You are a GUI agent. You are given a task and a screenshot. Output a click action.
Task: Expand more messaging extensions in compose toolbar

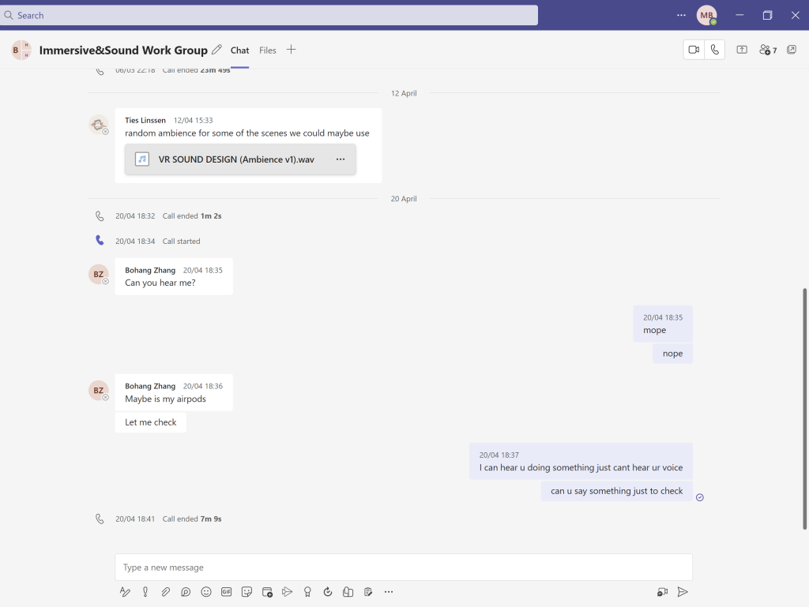pyautogui.click(x=388, y=592)
